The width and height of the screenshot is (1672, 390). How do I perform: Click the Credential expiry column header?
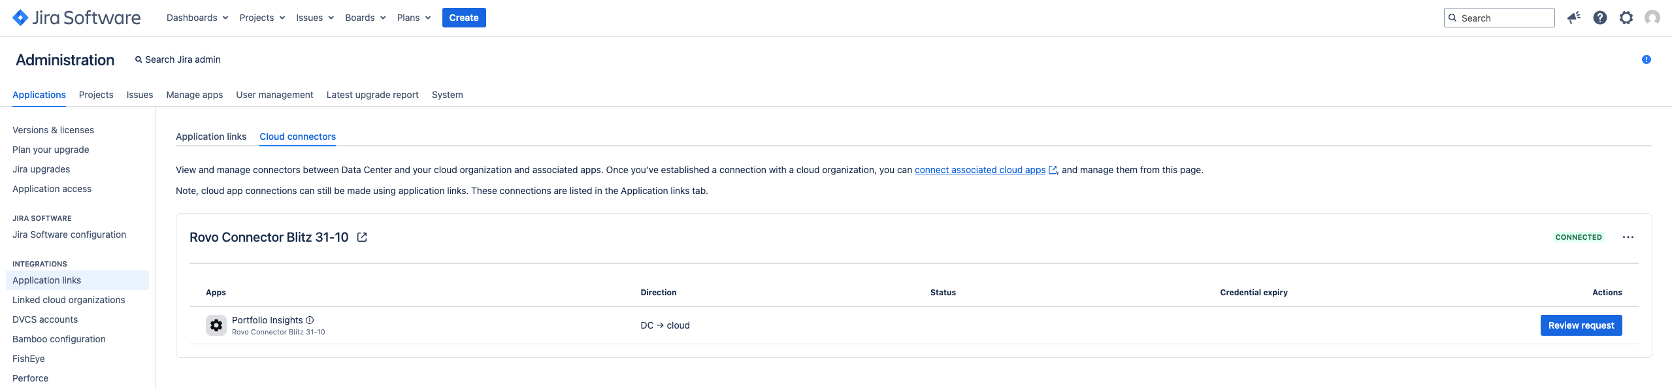(1254, 293)
